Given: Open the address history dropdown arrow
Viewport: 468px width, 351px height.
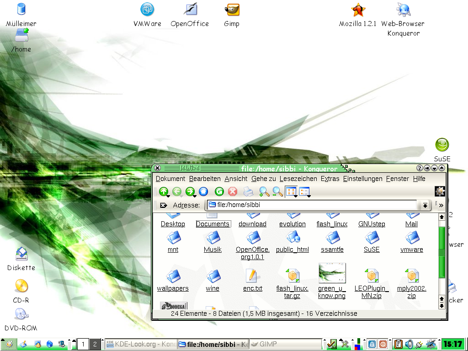Looking at the screenshot, I should pyautogui.click(x=425, y=205).
